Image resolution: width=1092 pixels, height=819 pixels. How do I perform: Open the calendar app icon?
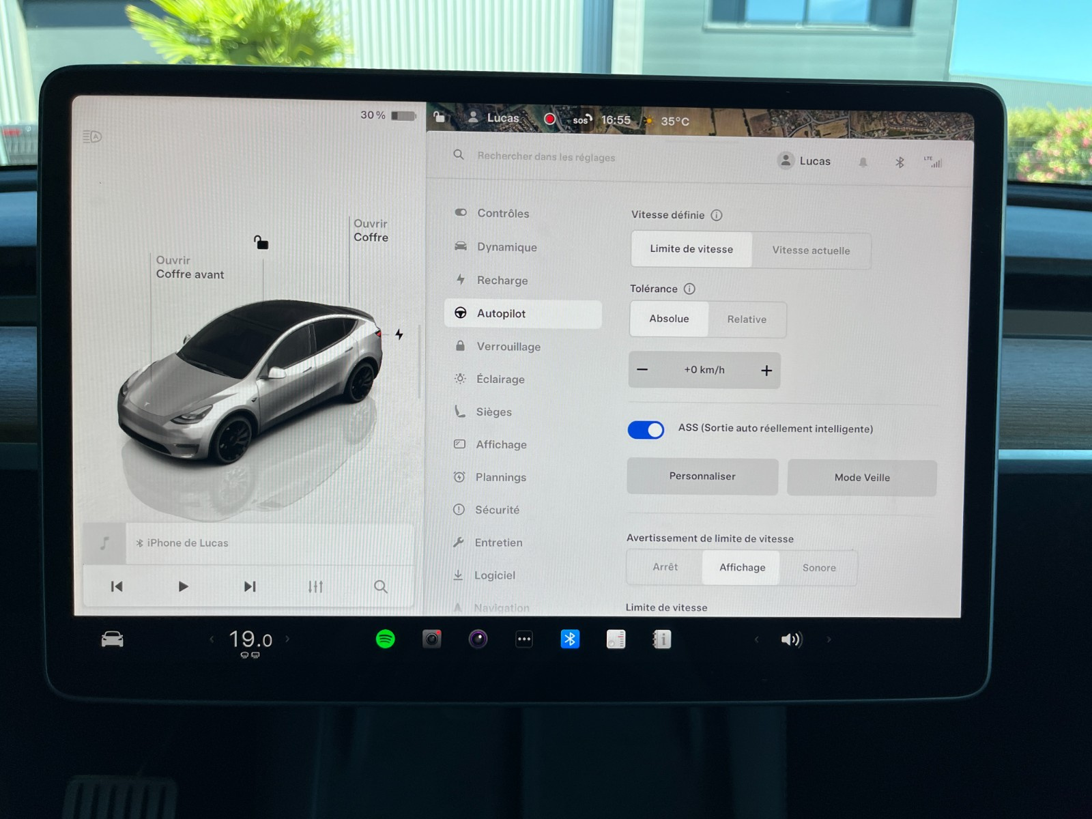tap(616, 639)
